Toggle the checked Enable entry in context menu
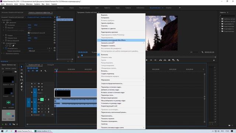 121,55
